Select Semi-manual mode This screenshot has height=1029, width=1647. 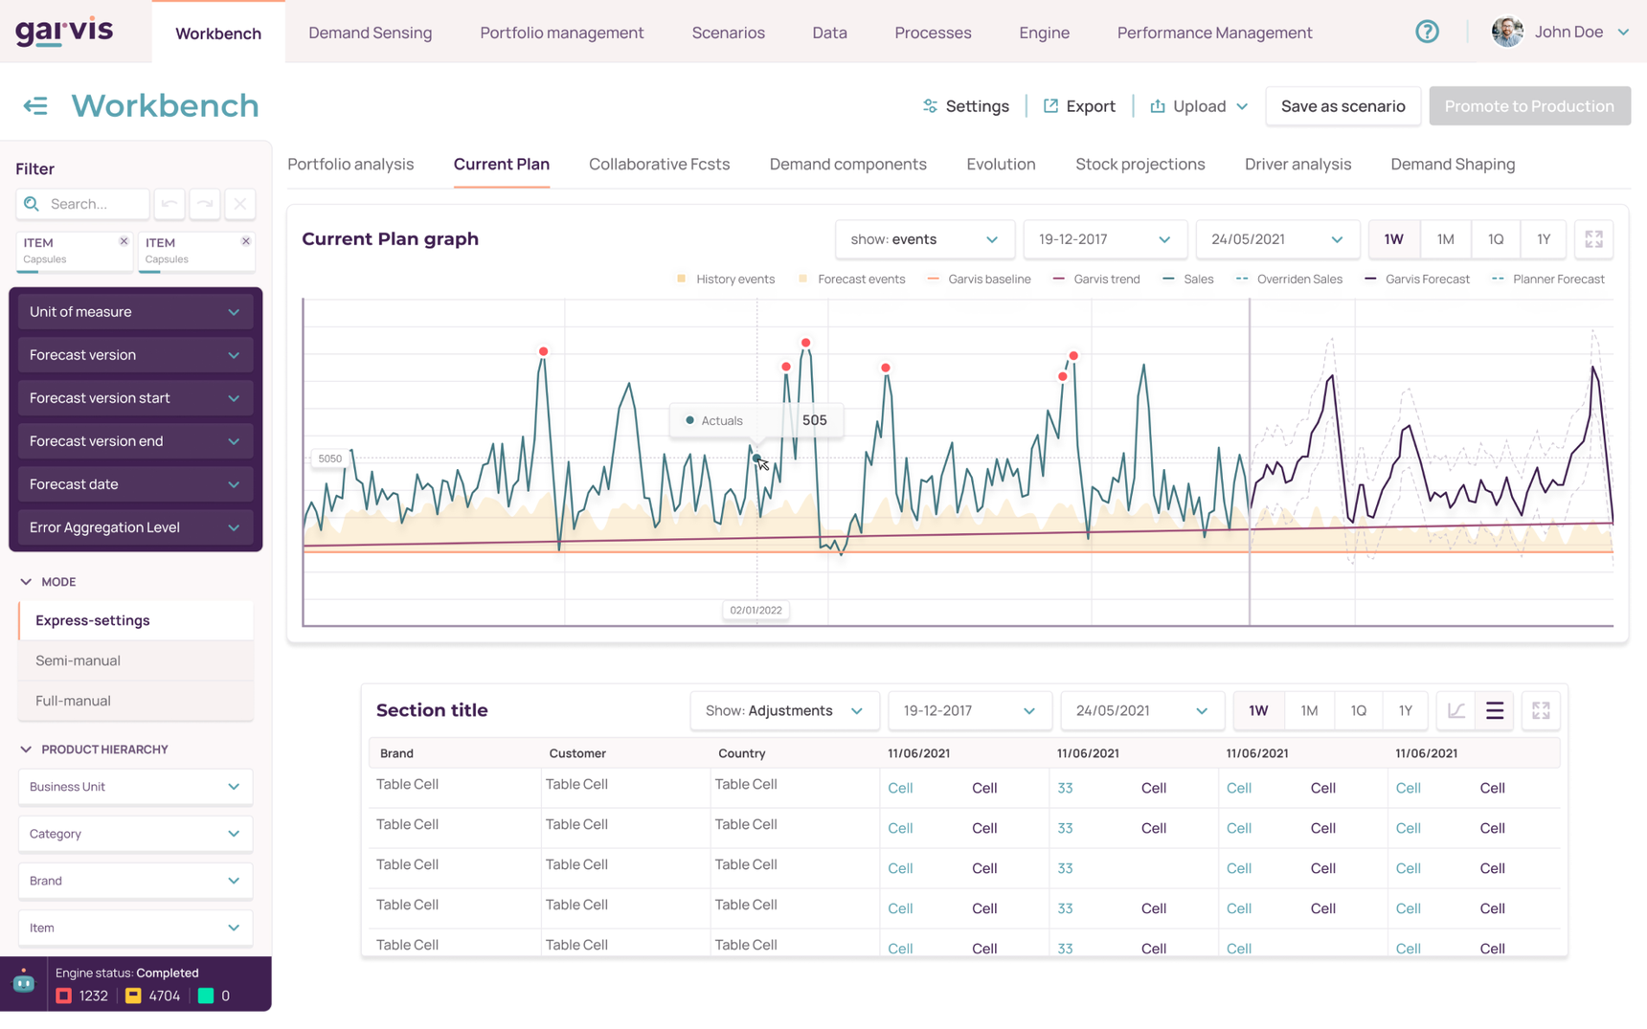(78, 660)
